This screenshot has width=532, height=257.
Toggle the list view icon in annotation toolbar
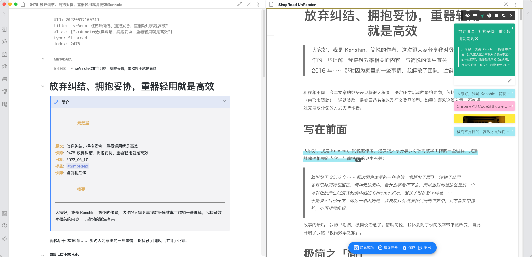pyautogui.click(x=475, y=16)
